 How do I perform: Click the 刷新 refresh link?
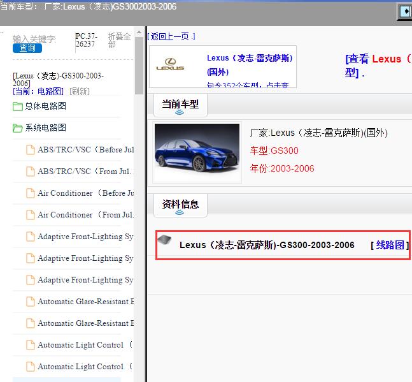pyautogui.click(x=80, y=91)
